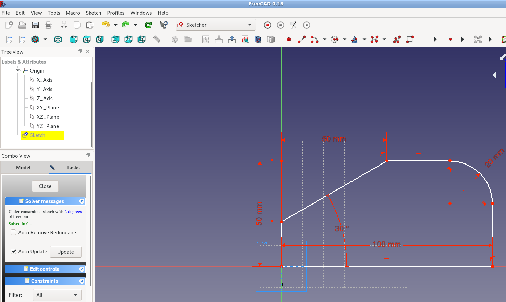The width and height of the screenshot is (506, 302).
Task: Click the Open file icon
Action: coord(22,25)
